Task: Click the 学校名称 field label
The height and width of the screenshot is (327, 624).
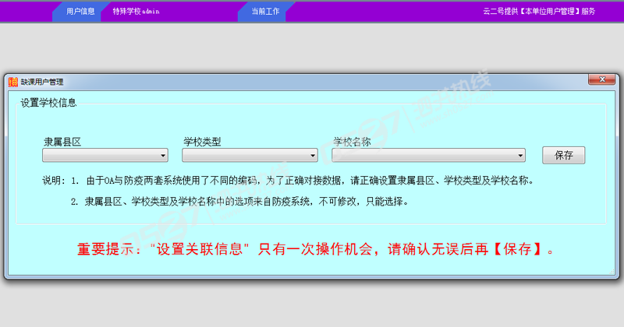Action: [x=352, y=142]
